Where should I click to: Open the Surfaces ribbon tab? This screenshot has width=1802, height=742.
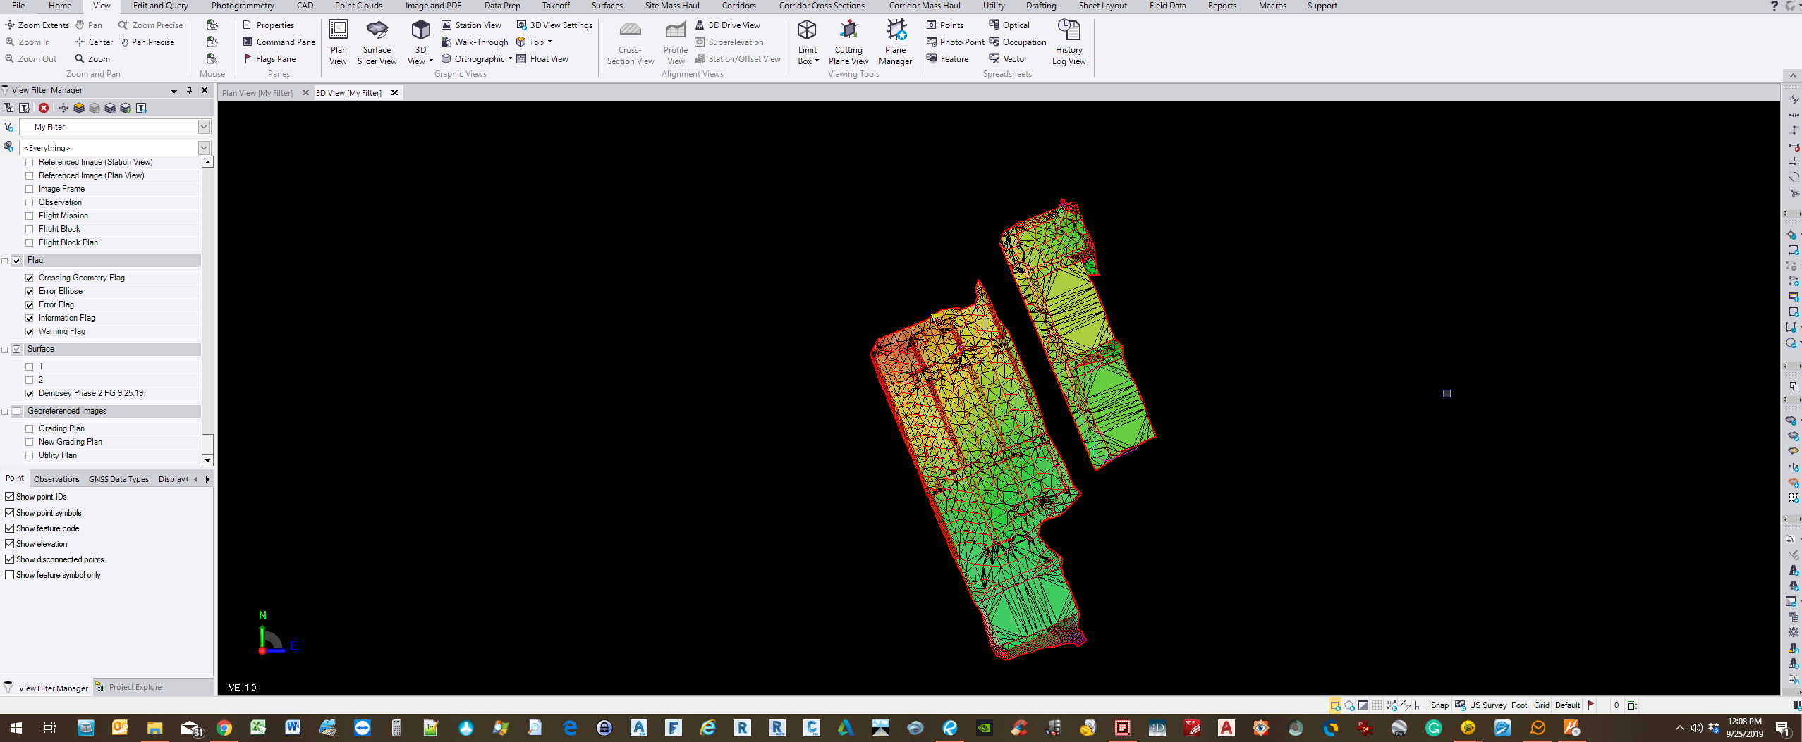(607, 6)
